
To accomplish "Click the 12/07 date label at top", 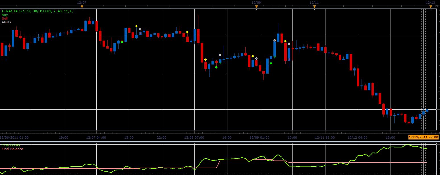I will pyautogui.click(x=82, y=2).
